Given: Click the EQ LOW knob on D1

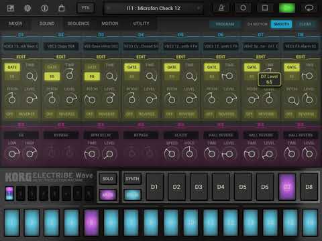Looking at the screenshot, I should pos(12,154).
